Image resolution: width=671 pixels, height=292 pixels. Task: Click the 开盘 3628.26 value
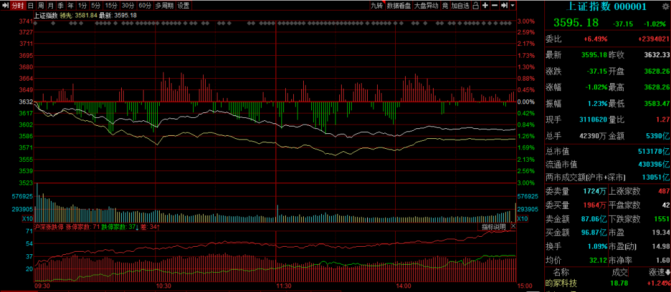pyautogui.click(x=657, y=71)
